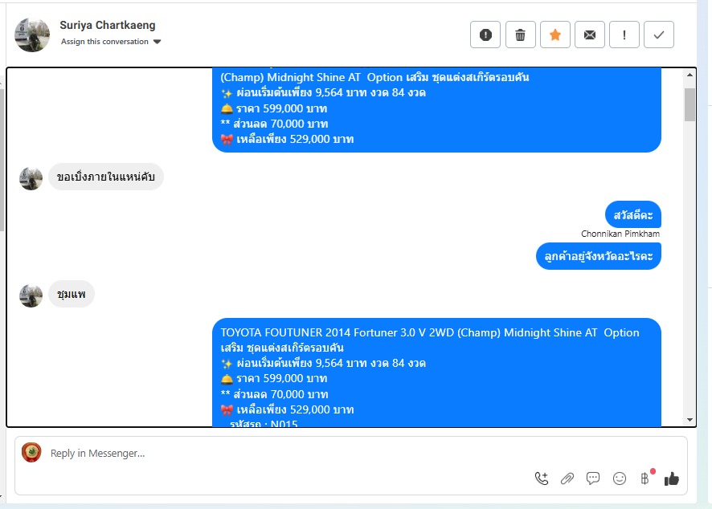Open saved replies speech bubble icon
This screenshot has width=712, height=509.
click(x=592, y=478)
